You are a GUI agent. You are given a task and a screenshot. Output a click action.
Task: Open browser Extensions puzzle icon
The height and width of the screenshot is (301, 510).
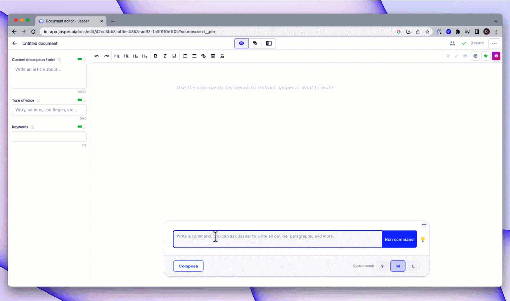click(458, 32)
